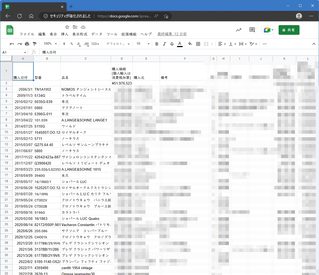Toggle strikethrough formatting
The width and height of the screenshot is (319, 275).
[x=172, y=44]
